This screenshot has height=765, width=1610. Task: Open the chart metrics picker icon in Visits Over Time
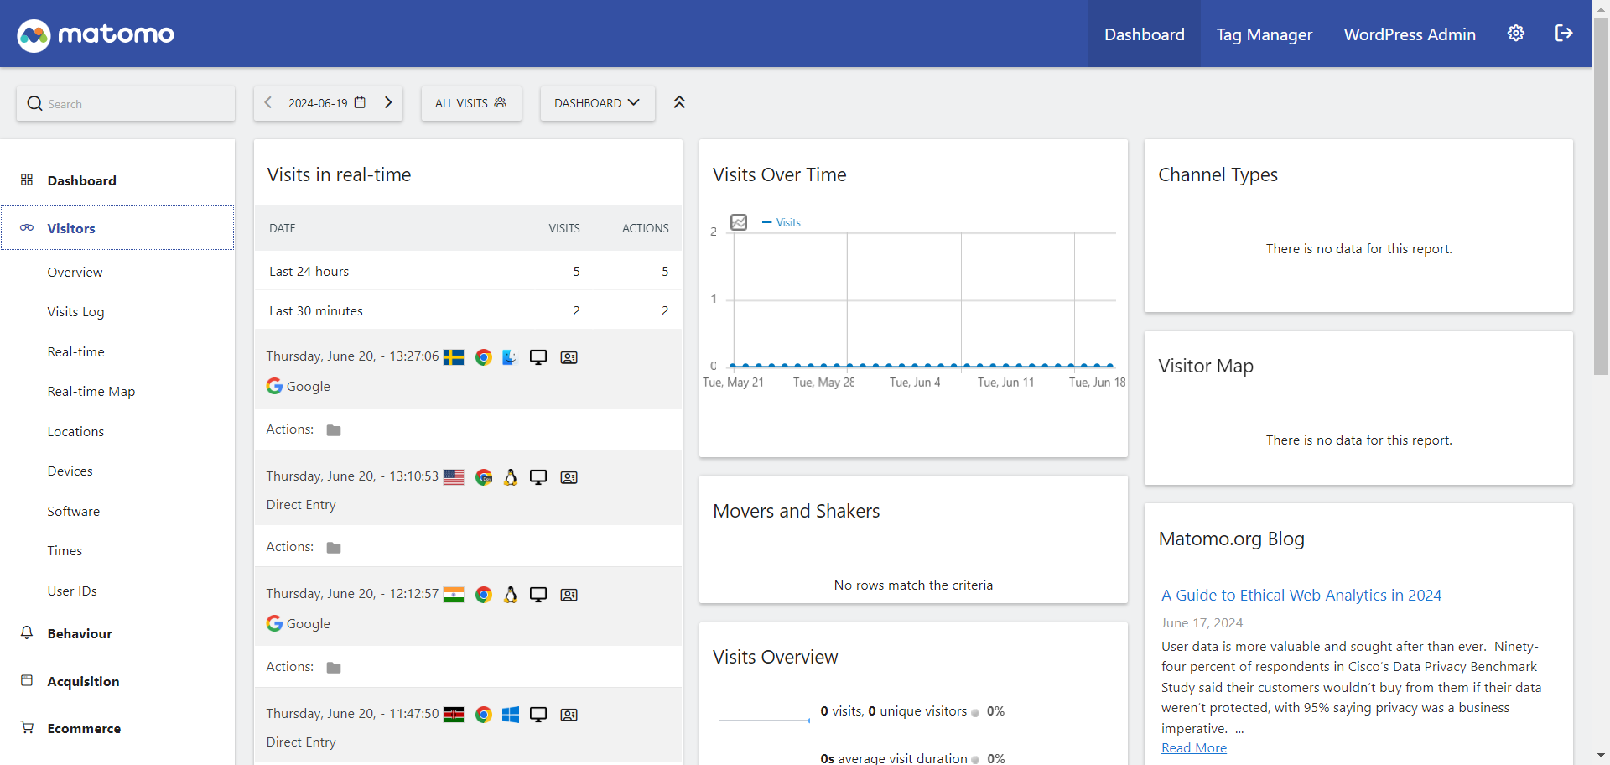(x=738, y=222)
